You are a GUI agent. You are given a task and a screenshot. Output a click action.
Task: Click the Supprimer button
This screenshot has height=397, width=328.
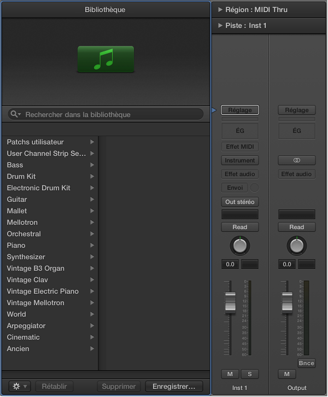(x=119, y=387)
